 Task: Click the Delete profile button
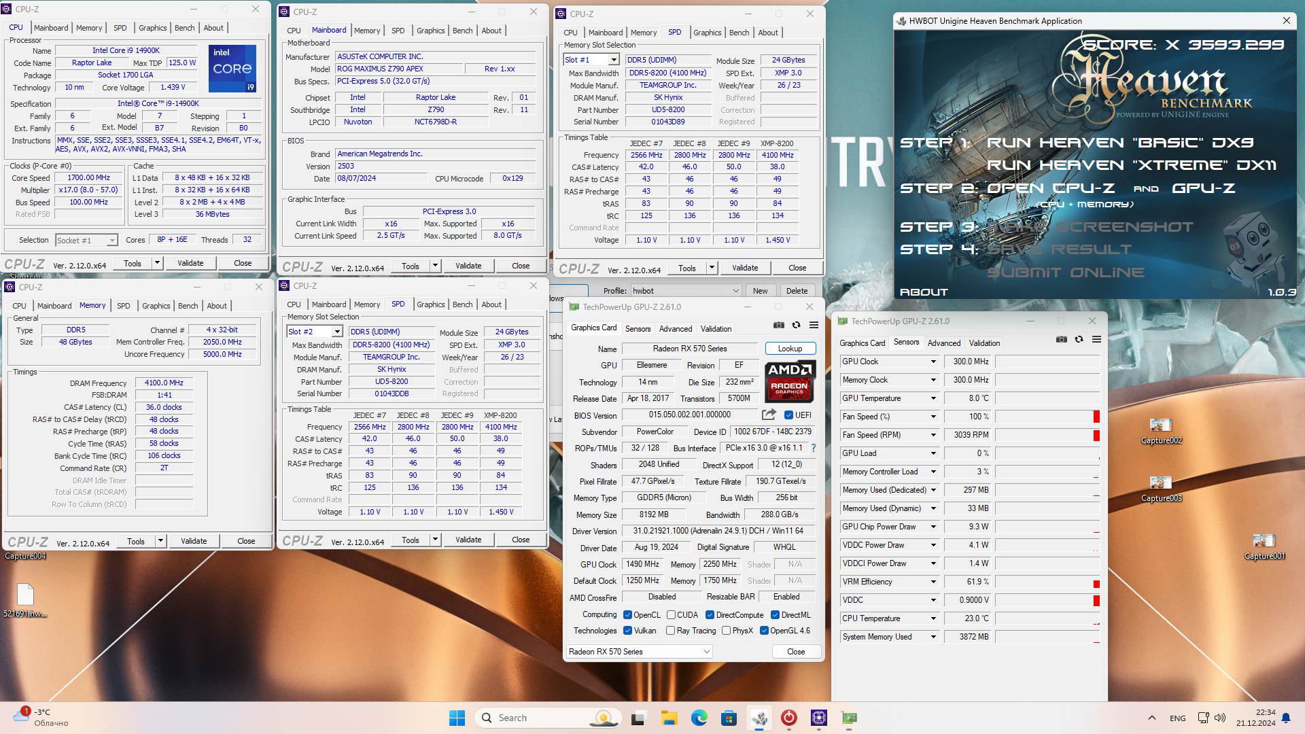point(797,291)
